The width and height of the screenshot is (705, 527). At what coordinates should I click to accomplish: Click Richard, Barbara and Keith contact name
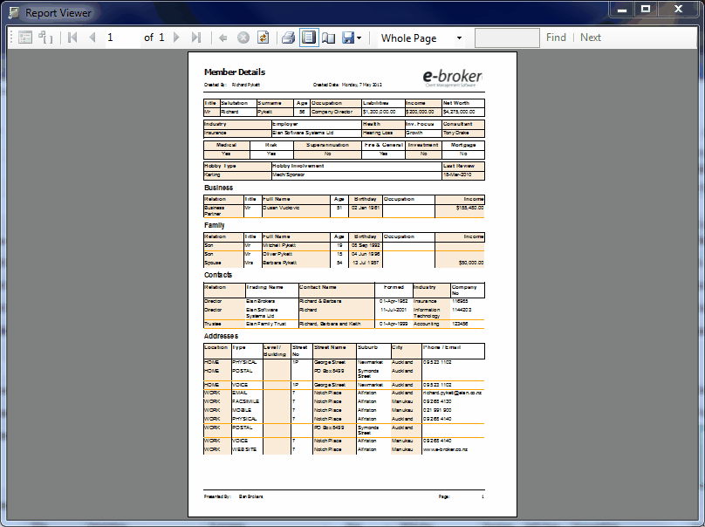click(330, 324)
